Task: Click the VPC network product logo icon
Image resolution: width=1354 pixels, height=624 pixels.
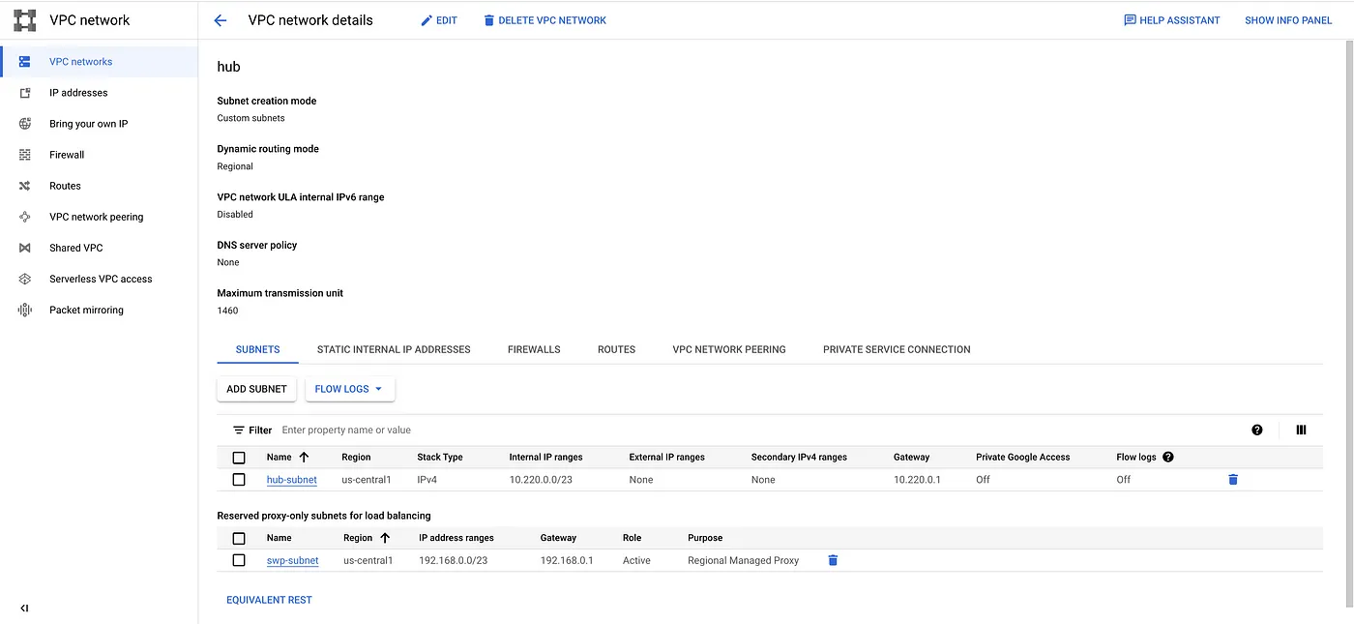Action: click(x=24, y=19)
